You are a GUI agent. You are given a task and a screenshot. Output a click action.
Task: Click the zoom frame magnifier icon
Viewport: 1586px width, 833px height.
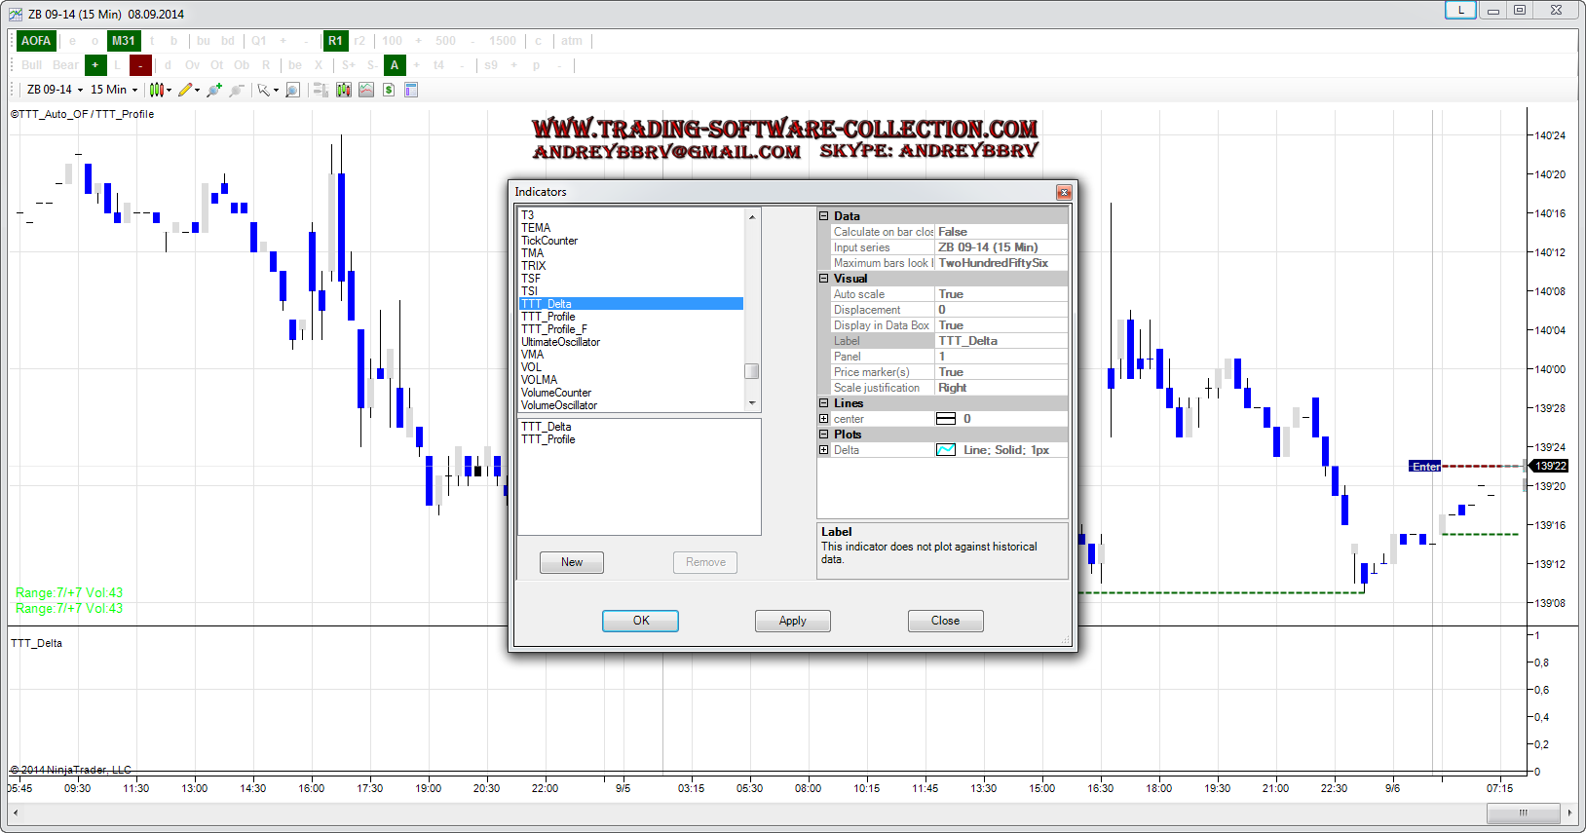click(292, 90)
